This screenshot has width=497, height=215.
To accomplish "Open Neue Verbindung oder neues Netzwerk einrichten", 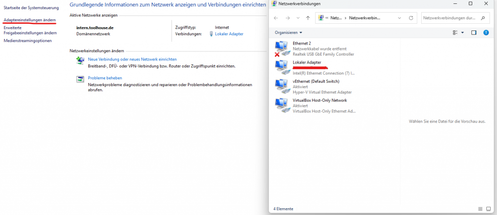I will (x=132, y=59).
